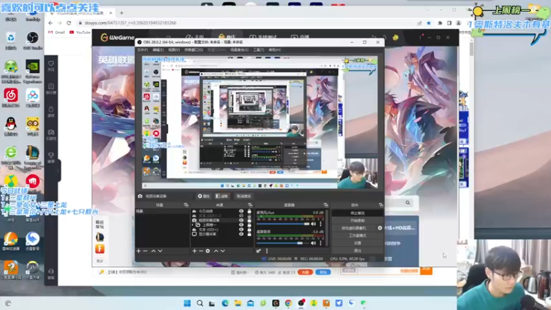551x310 pixels.
Task: Open the 文件(F) menu in OBS
Action: click(x=142, y=50)
